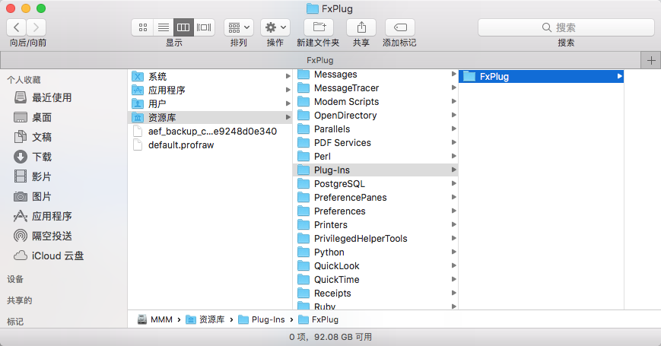Open 图片 in the sidebar
The image size is (661, 346).
(x=33, y=196)
